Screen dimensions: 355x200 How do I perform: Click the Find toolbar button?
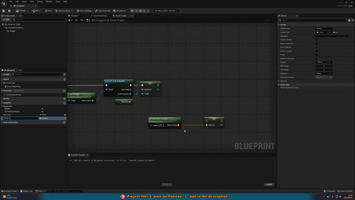[x=48, y=11]
